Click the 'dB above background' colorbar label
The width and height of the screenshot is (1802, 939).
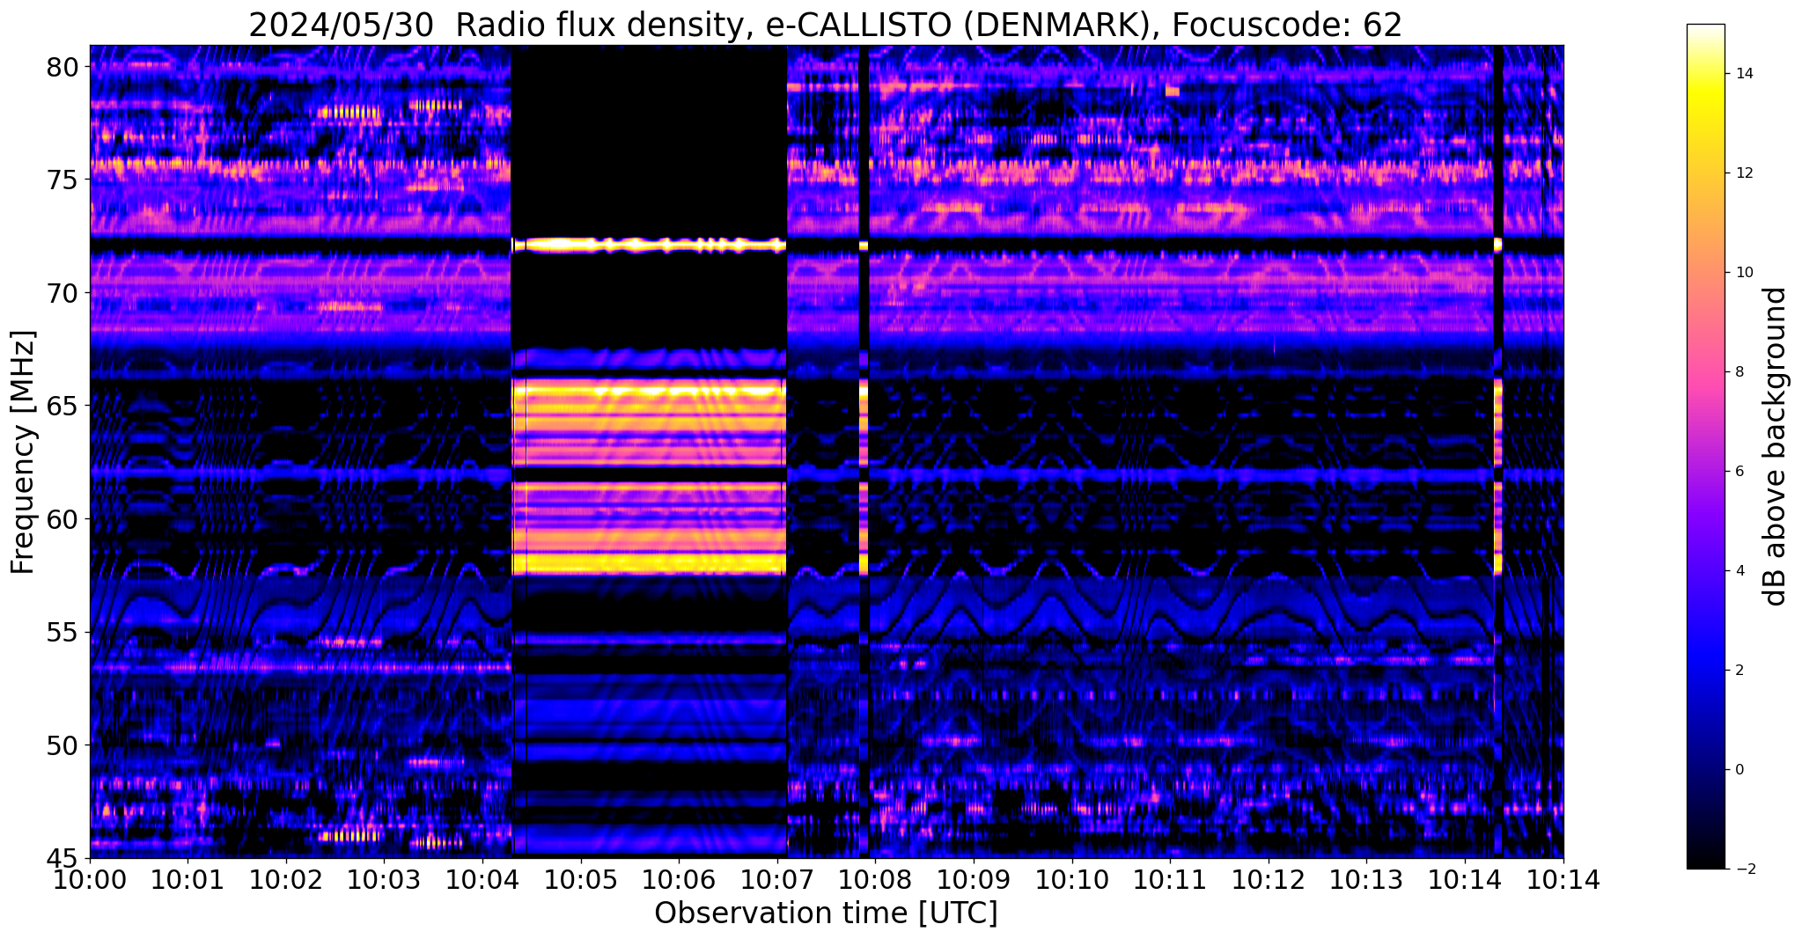(1776, 446)
